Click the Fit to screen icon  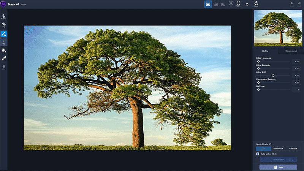(x=231, y=4)
